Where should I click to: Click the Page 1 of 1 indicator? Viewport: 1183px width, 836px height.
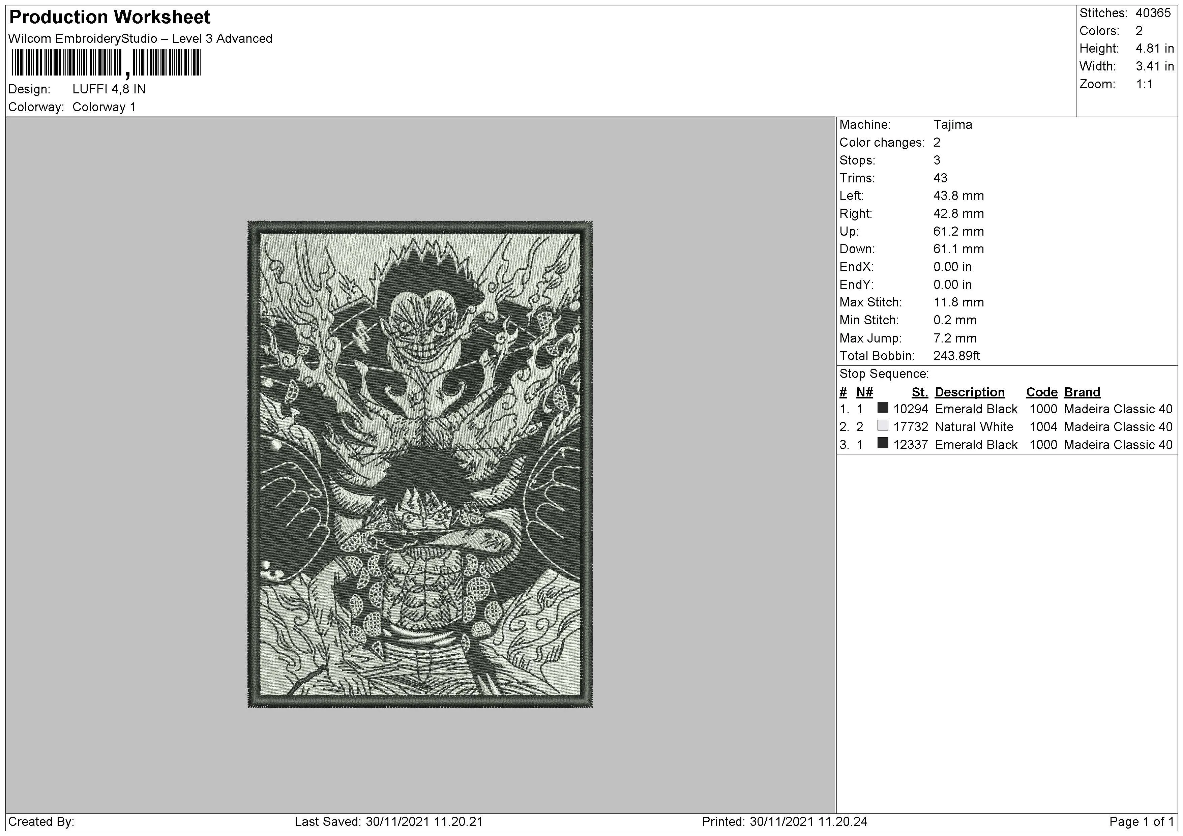1141,822
